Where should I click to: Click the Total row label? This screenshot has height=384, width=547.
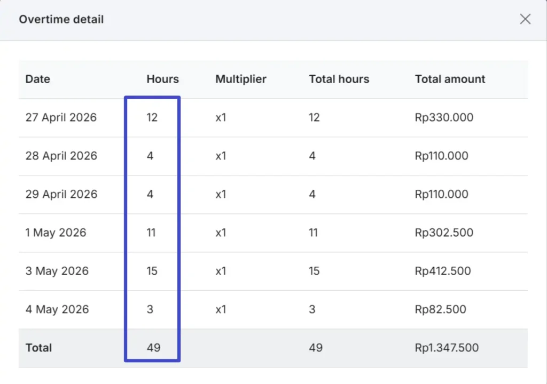pos(38,348)
